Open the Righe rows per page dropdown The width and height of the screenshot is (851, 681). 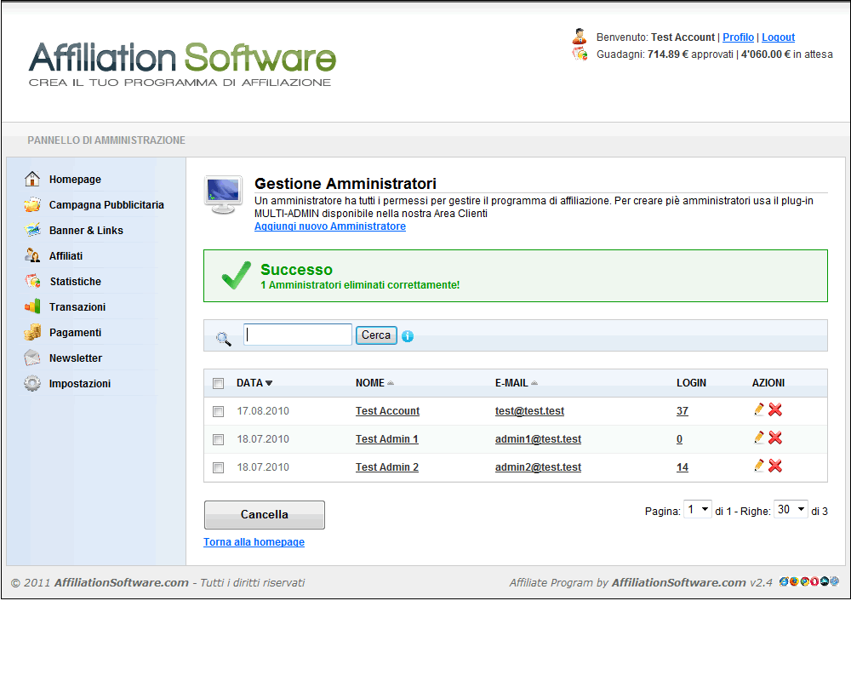coord(791,509)
